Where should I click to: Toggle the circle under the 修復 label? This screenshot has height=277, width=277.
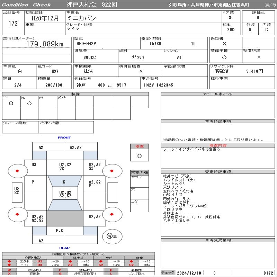pyautogui.click(x=139, y=156)
